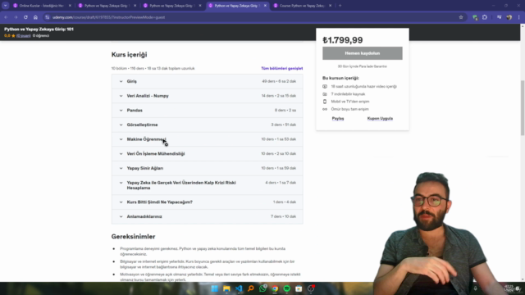Switch to the Course: Python ve Yapay tab
Image resolution: width=525 pixels, height=295 pixels.
tap(303, 6)
